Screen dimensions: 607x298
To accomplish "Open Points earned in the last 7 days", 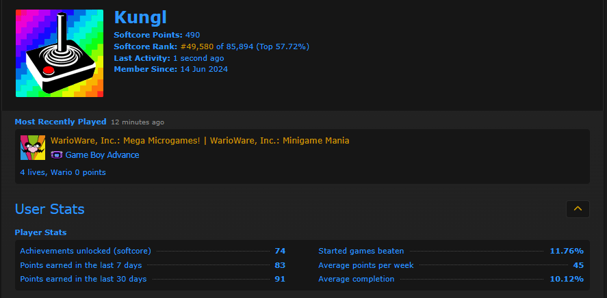I will coord(81,265).
